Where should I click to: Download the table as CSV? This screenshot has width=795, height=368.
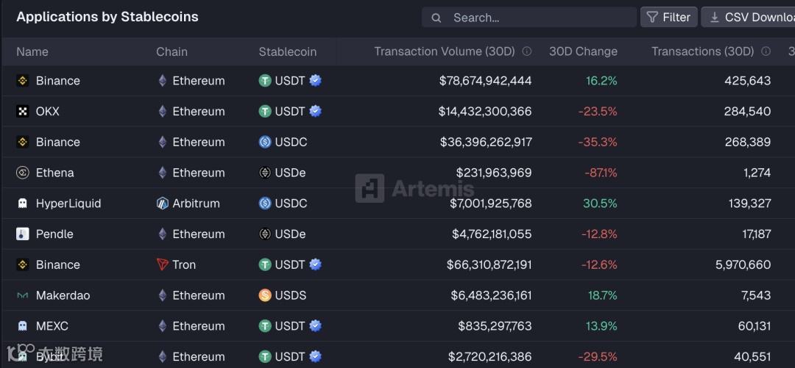coord(748,17)
